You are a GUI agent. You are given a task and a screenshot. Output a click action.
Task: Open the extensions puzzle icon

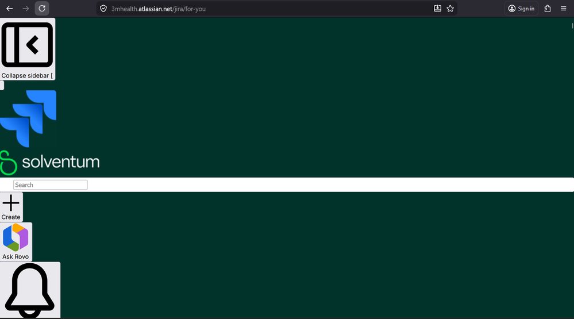(x=548, y=9)
